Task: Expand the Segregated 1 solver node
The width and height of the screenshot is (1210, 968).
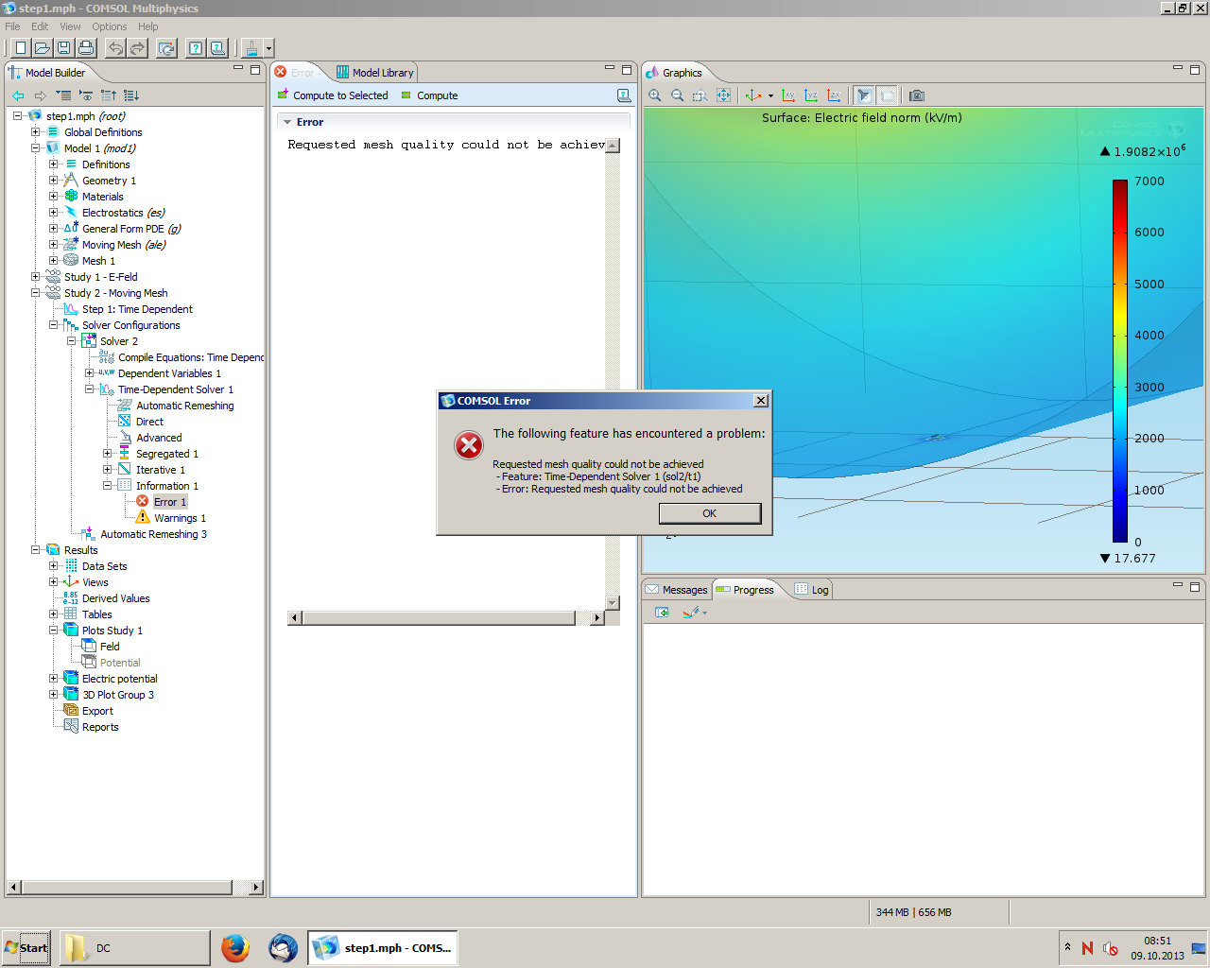Action: (x=107, y=454)
